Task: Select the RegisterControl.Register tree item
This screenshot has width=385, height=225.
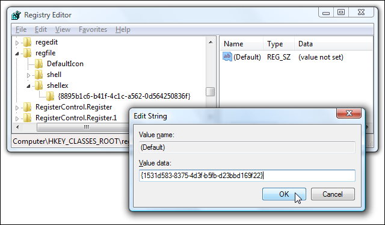Action: (73, 107)
